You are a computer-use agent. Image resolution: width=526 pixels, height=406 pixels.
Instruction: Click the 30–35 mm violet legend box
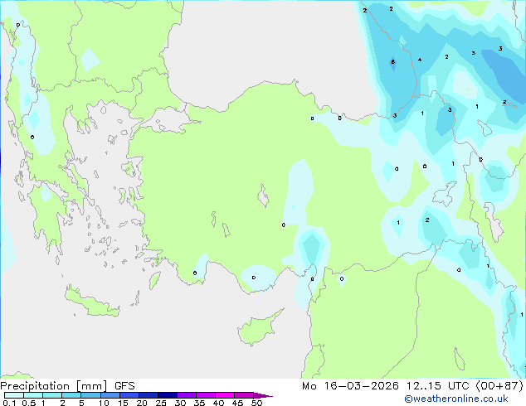click(x=186, y=395)
